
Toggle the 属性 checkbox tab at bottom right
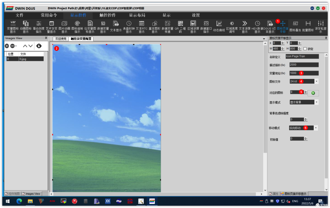270,194
